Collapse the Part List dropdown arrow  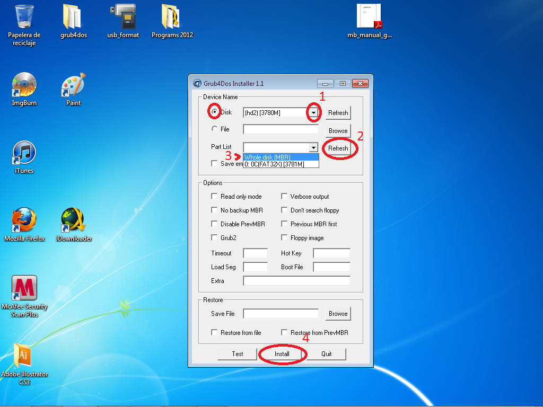(313, 148)
